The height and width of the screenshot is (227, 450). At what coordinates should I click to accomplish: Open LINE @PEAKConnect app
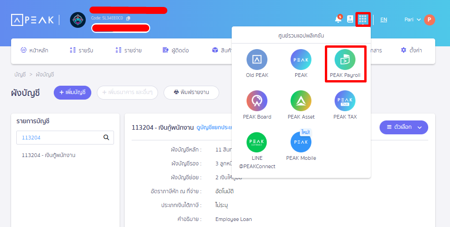pyautogui.click(x=257, y=151)
